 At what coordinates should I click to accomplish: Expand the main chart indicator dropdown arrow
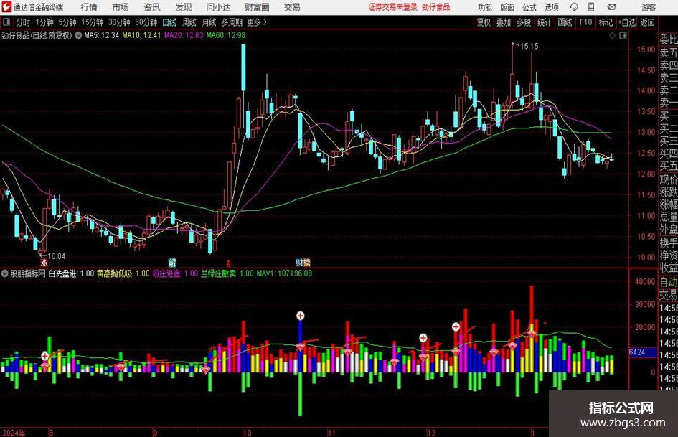pos(78,35)
